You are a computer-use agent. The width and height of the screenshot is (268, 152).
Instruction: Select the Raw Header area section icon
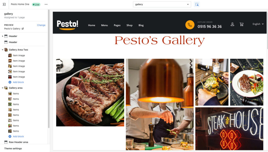(6, 142)
